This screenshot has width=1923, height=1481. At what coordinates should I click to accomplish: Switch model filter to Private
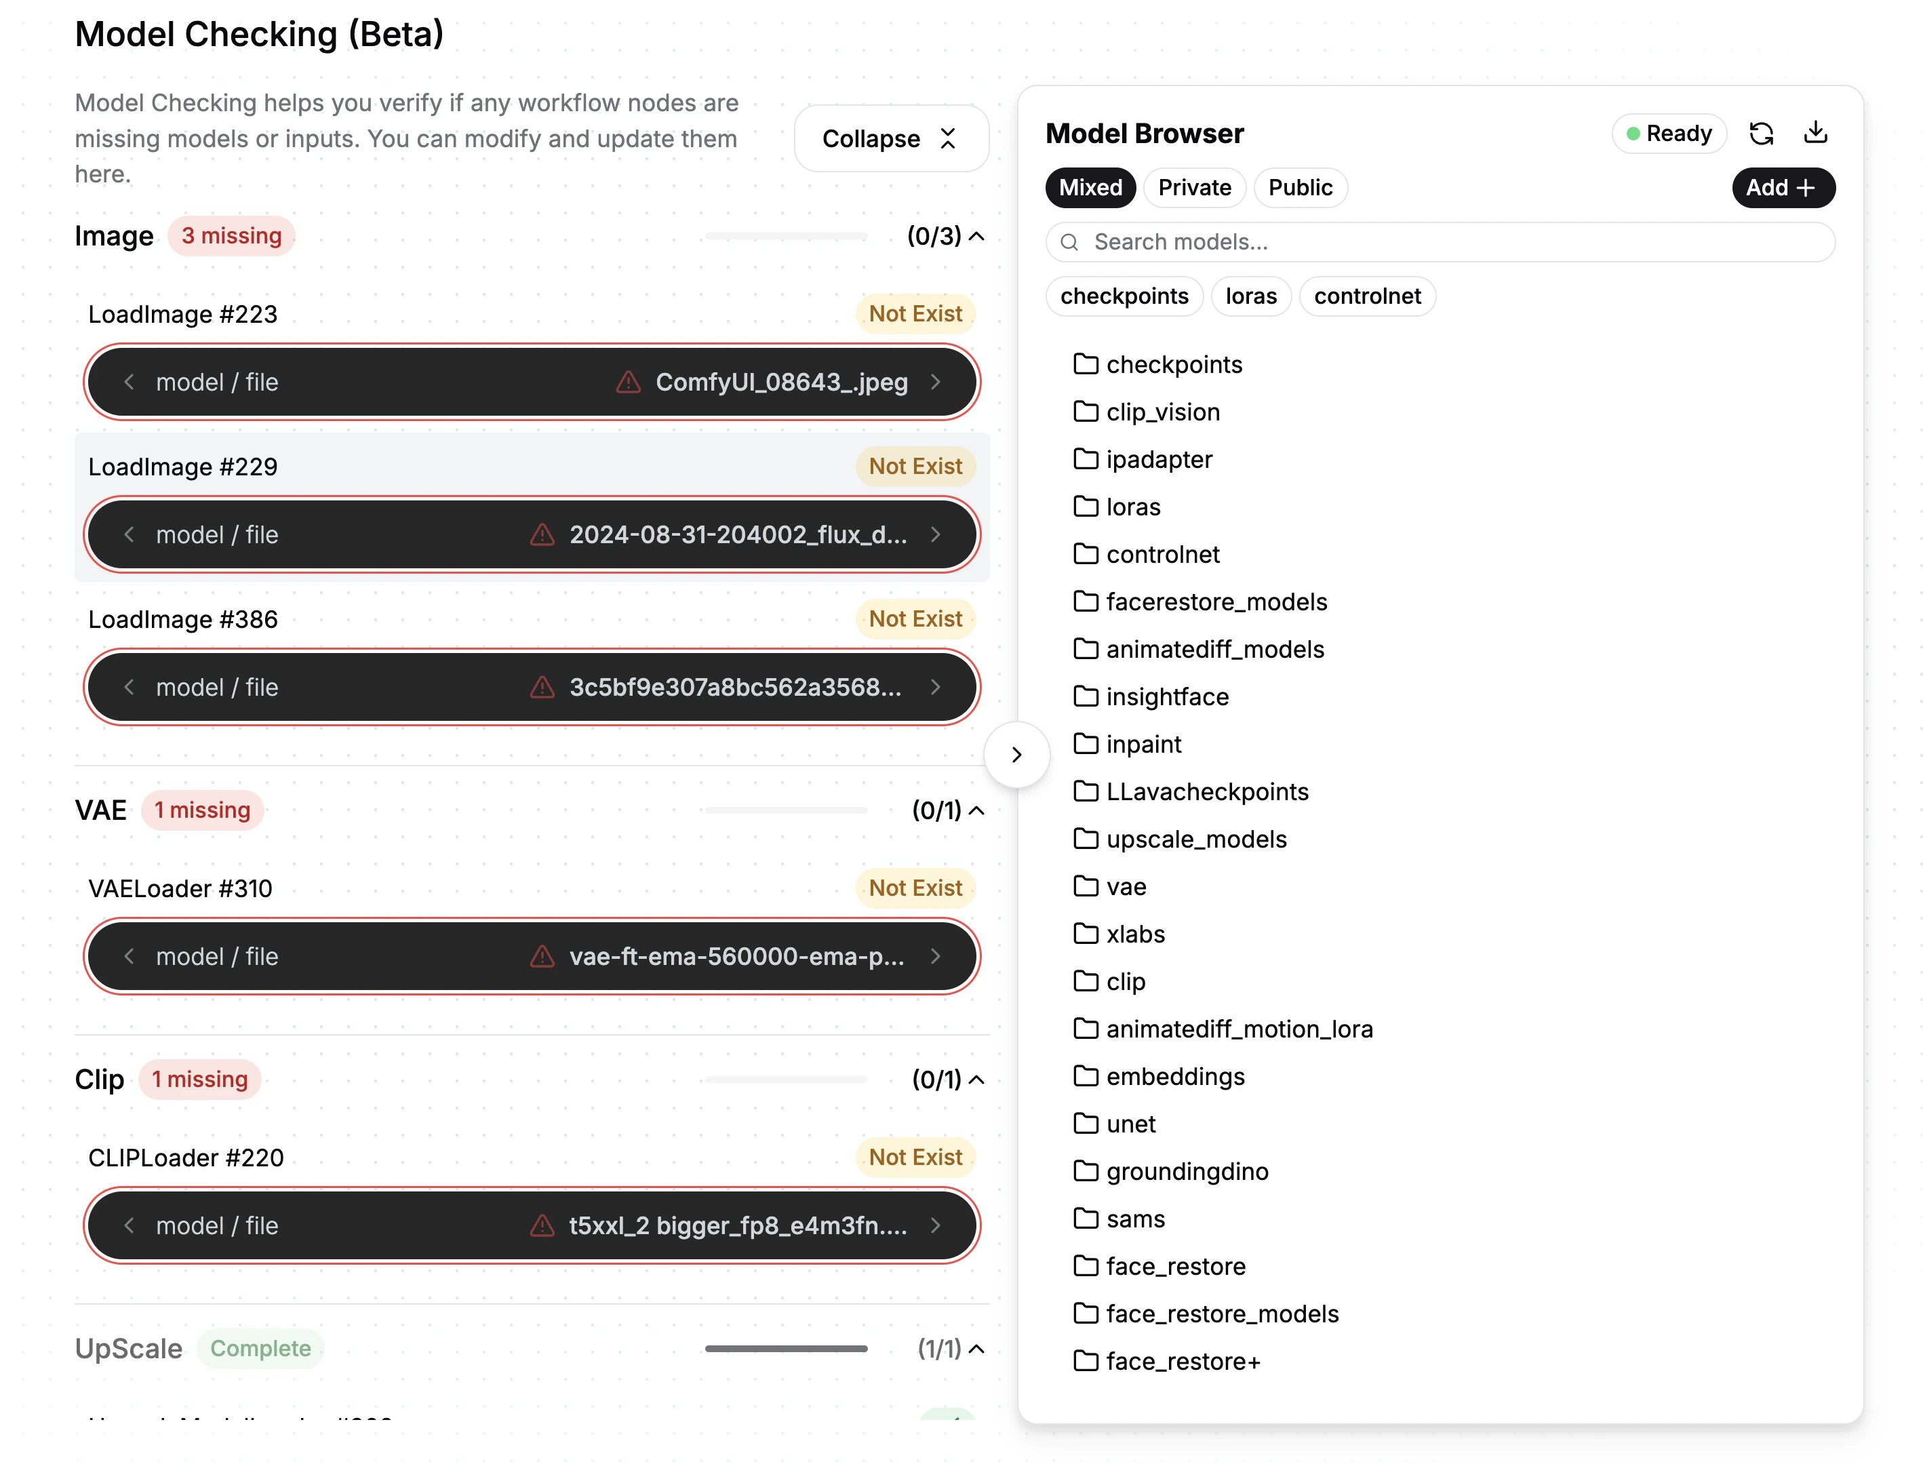coord(1194,188)
